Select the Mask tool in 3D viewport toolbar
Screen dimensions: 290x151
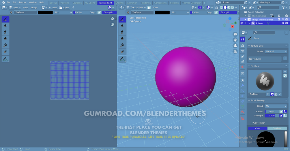point(122,52)
